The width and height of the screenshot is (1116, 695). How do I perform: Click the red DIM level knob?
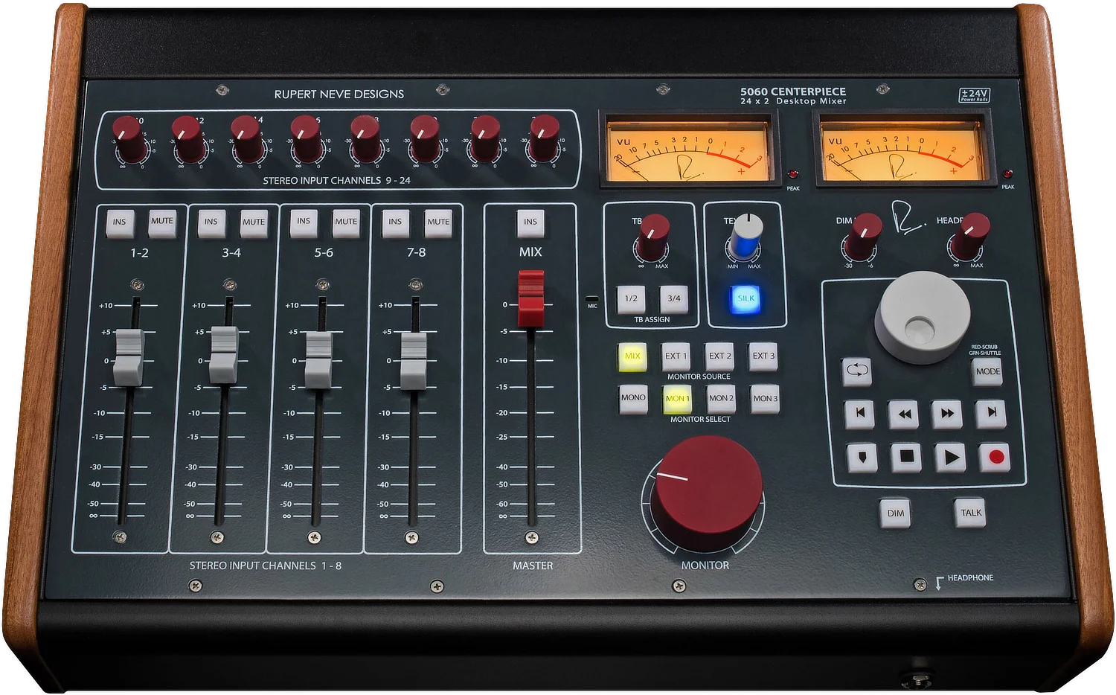tap(865, 235)
